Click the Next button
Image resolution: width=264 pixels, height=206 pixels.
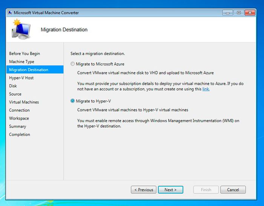[170, 190]
